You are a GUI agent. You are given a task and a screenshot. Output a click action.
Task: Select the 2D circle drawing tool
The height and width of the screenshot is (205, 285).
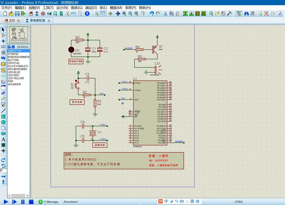3,122
